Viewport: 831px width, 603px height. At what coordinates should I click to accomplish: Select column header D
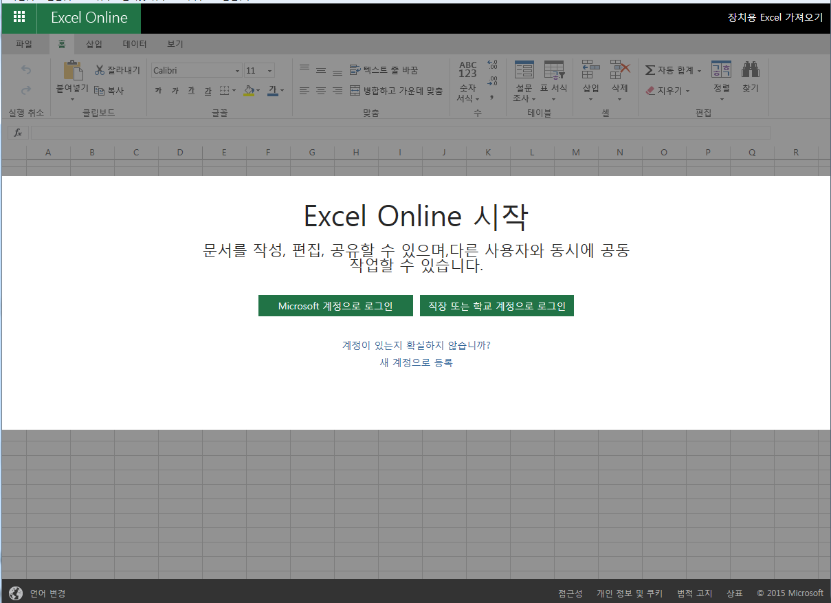click(x=180, y=153)
